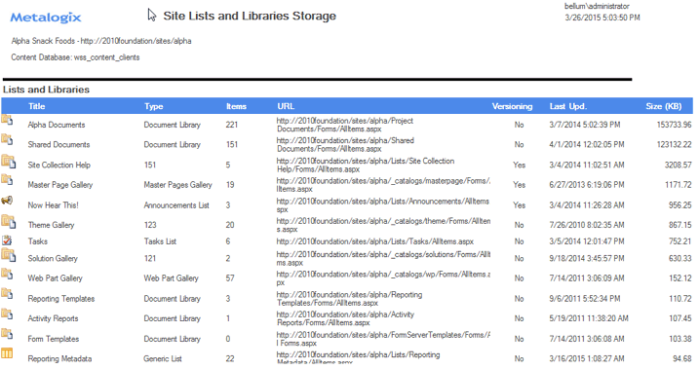Select the Shared Documents title
The height and width of the screenshot is (369, 699).
(x=58, y=145)
